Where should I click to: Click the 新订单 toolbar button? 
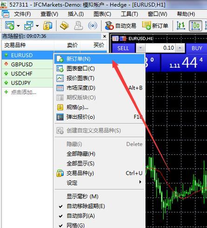pos(155,25)
